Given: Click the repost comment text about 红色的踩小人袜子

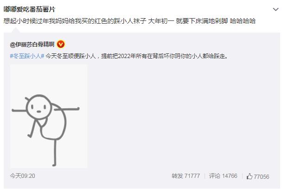Looking at the screenshot, I should point(129,21).
